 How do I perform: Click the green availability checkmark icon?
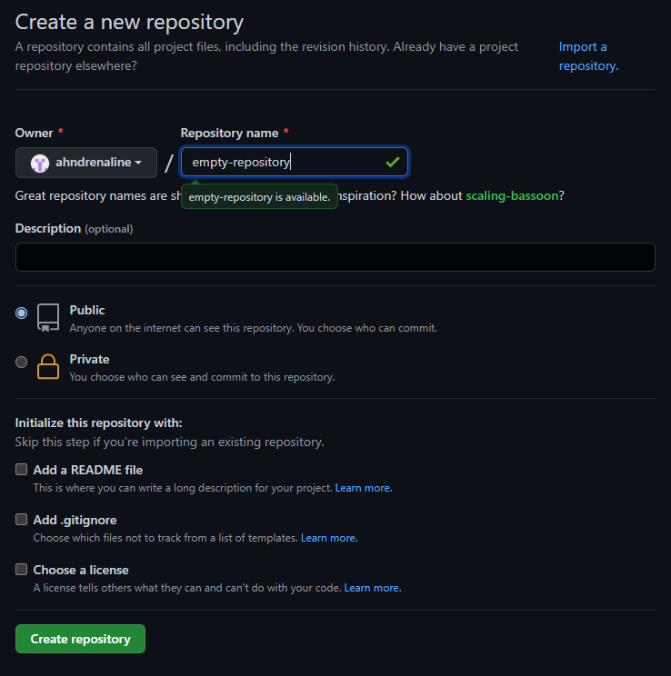(392, 162)
